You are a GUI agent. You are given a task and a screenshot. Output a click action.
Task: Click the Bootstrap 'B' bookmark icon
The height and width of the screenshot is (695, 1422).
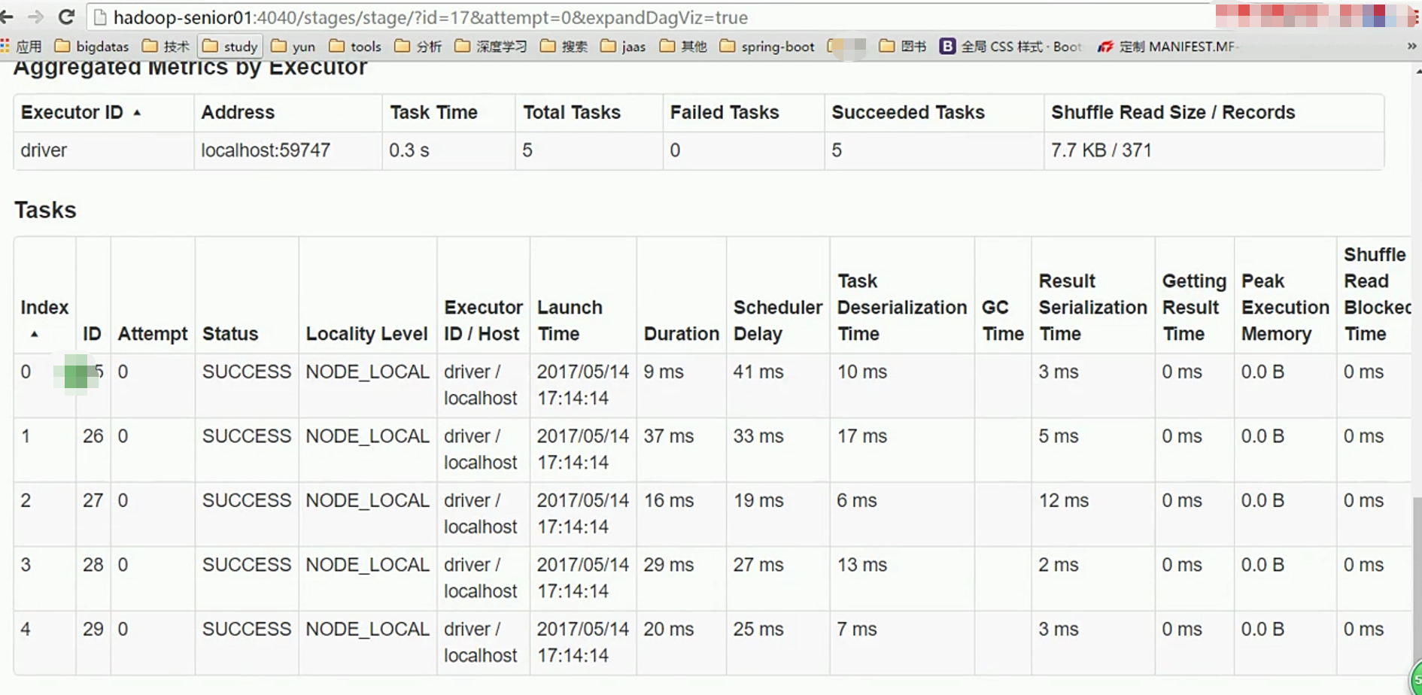click(946, 46)
